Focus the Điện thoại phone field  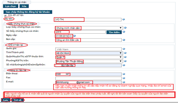point(88,74)
